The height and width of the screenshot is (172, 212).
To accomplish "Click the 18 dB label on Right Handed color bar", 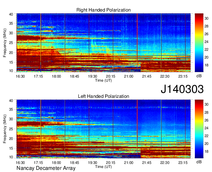I will coord(206,65).
